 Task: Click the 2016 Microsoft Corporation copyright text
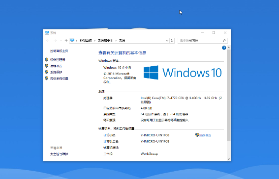[x=120, y=77]
